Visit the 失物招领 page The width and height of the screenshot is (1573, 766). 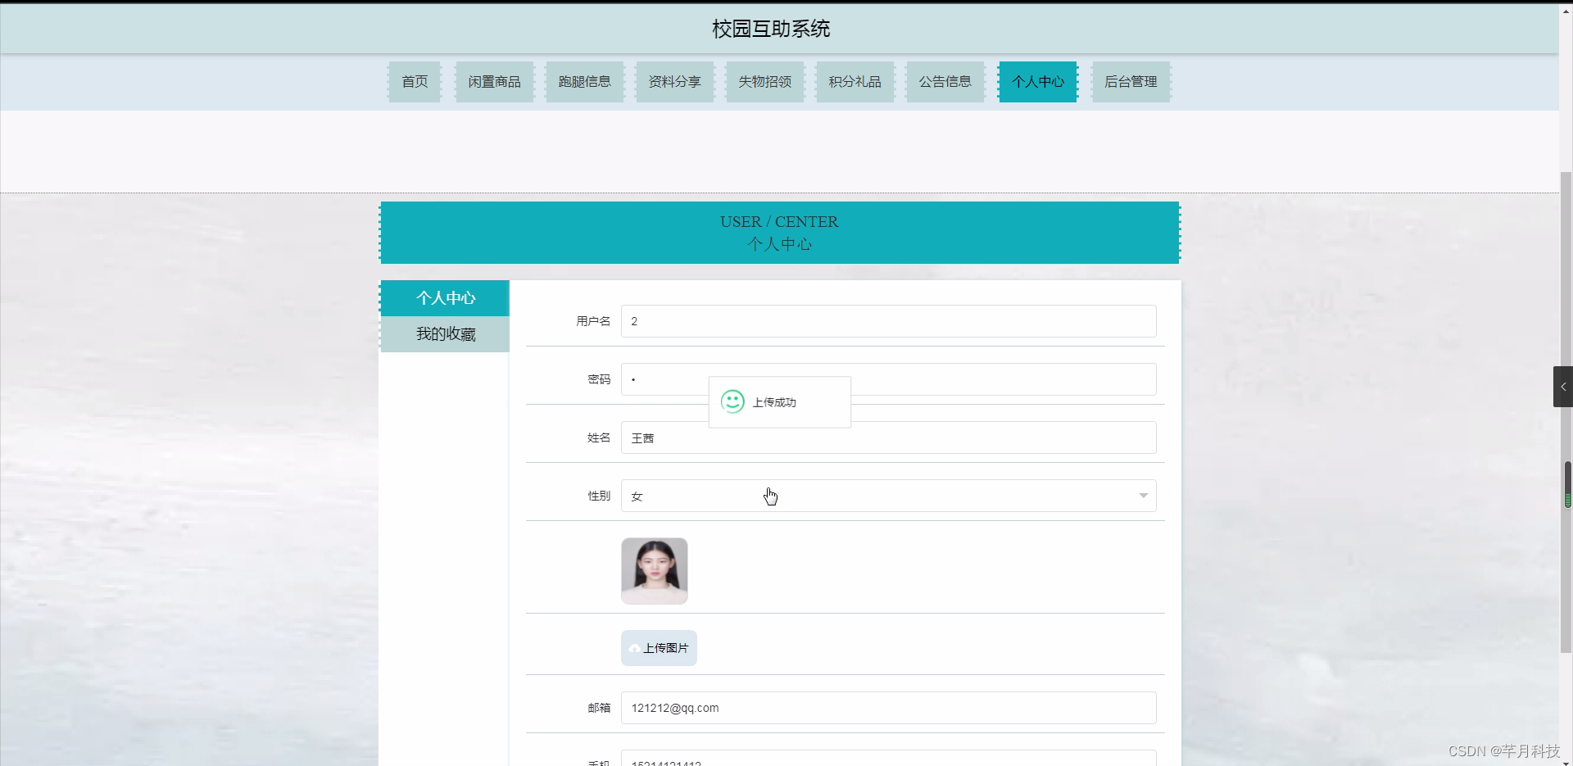[764, 81]
